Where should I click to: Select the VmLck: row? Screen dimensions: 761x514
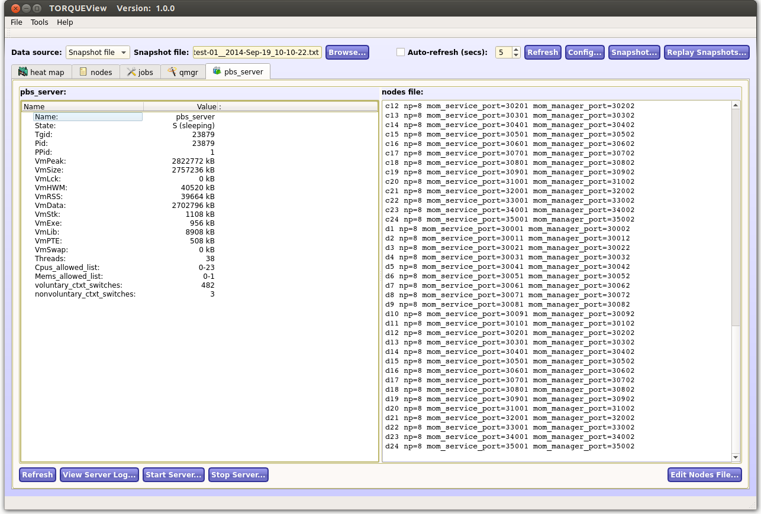pos(200,179)
